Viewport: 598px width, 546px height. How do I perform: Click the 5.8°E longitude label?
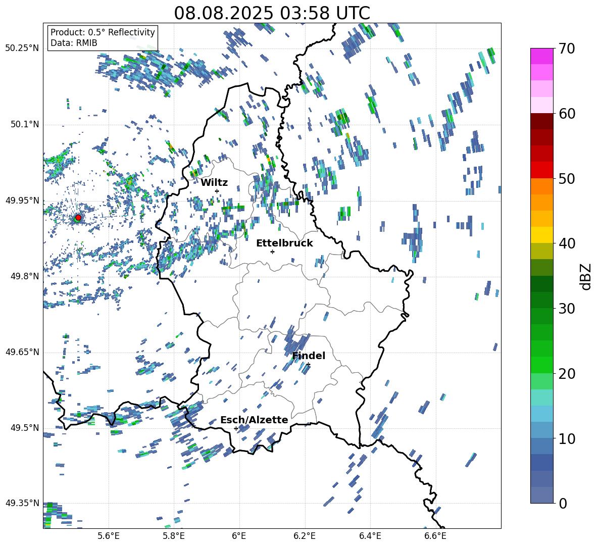point(174,536)
